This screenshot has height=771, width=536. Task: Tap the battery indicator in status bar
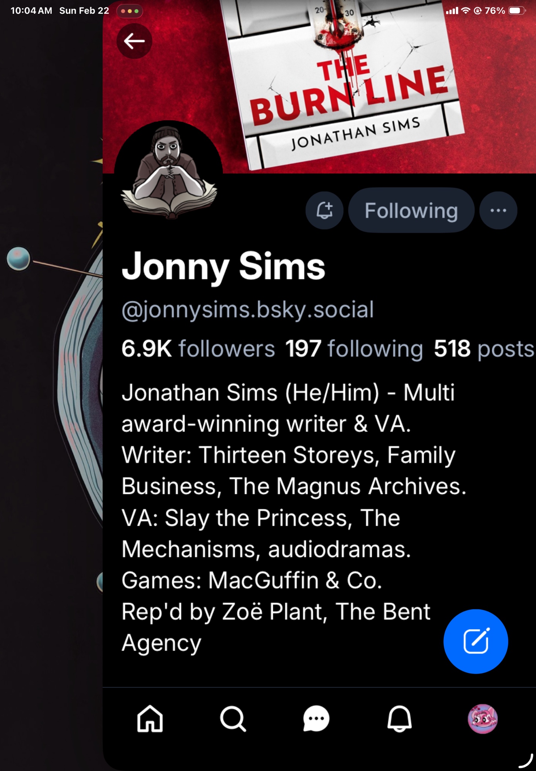[x=516, y=11]
